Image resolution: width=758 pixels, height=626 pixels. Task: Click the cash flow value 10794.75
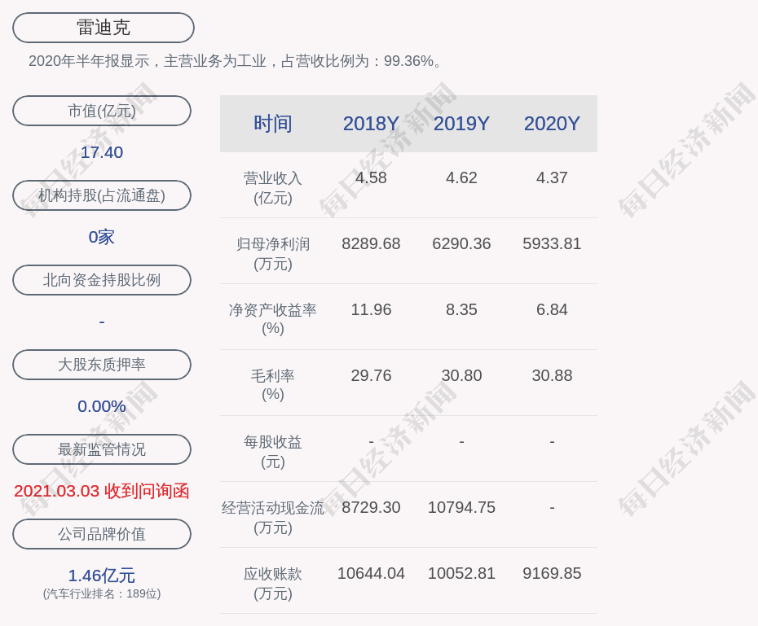(461, 507)
